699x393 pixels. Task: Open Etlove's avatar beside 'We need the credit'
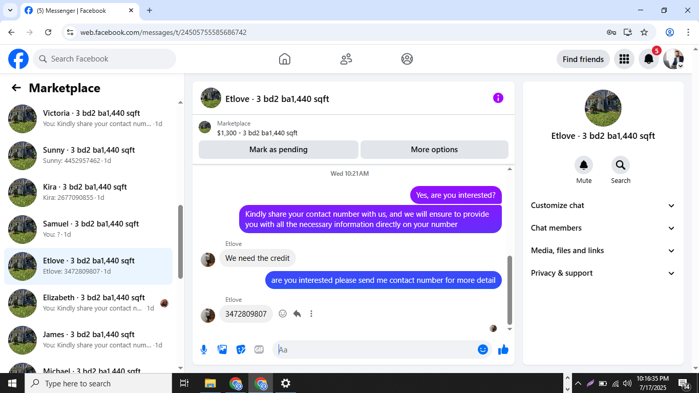coord(208,259)
